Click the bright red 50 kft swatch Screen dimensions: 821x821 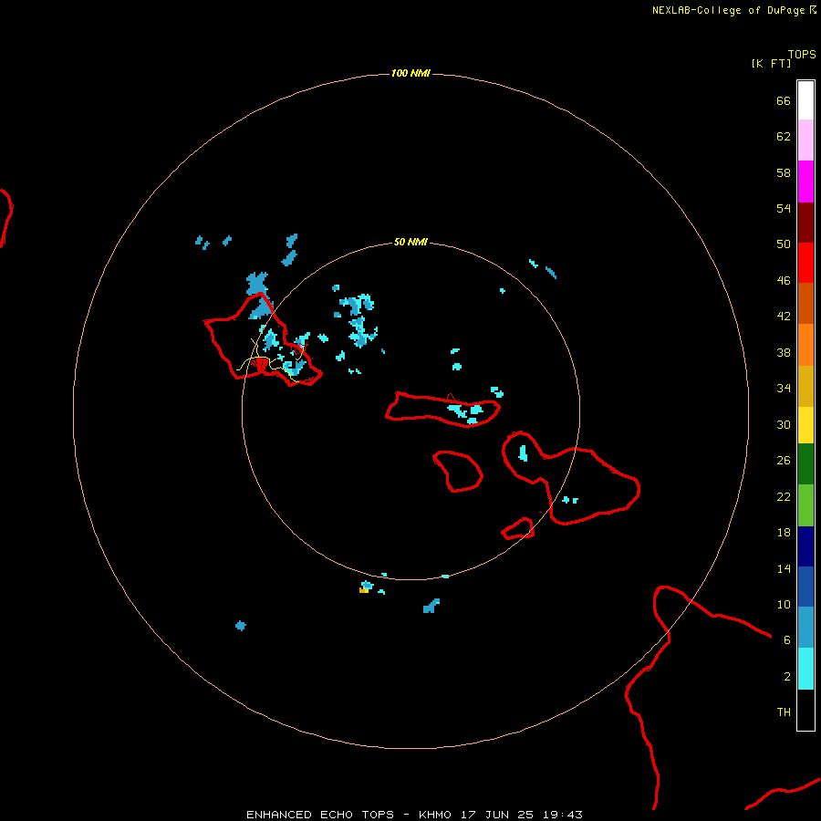point(805,263)
